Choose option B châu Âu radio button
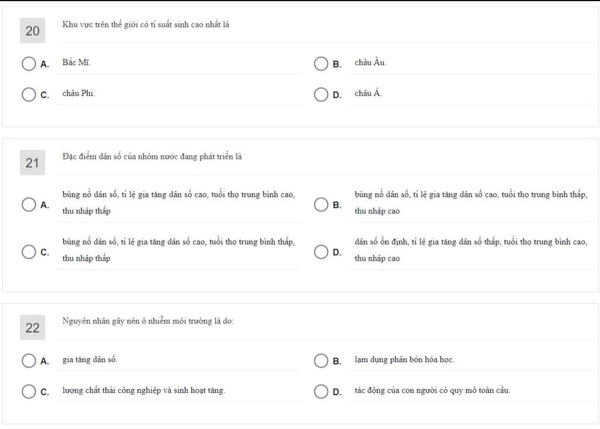The height and width of the screenshot is (429, 600). click(x=321, y=64)
